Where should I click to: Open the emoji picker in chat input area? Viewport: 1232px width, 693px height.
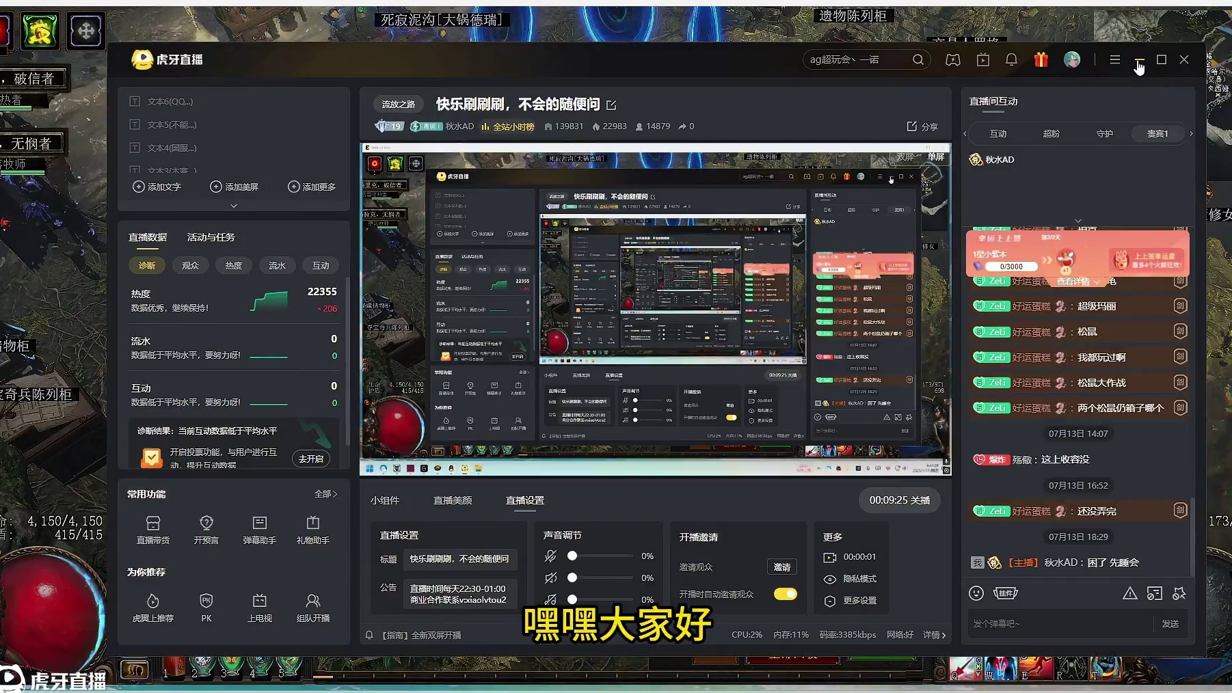(x=976, y=593)
